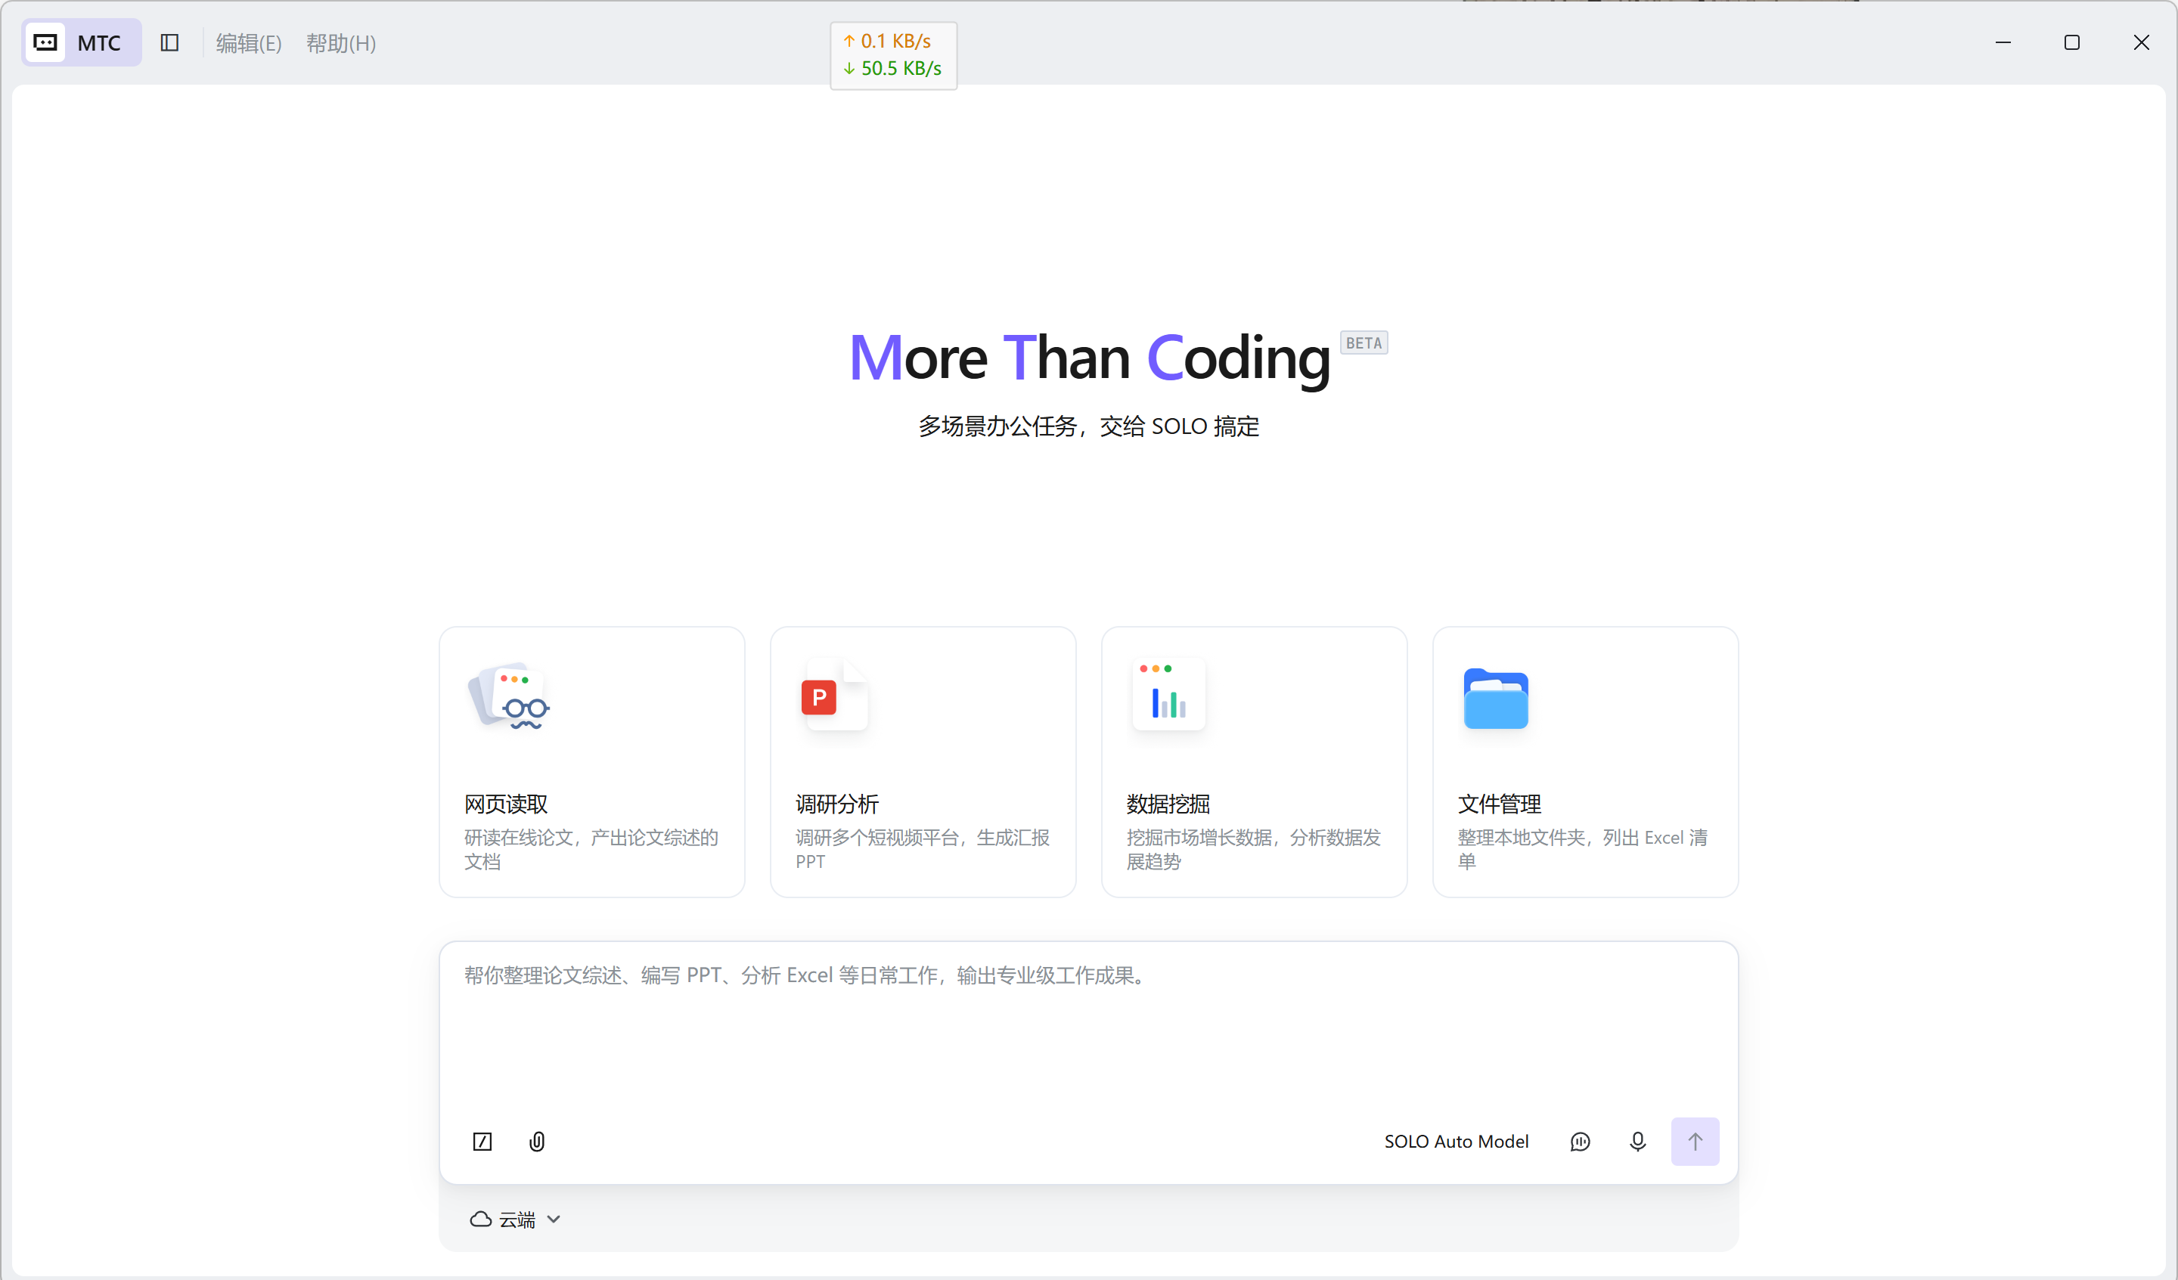Screen dimensions: 2178x1280
Task: Click the microphone voice input icon
Action: click(x=1638, y=1142)
